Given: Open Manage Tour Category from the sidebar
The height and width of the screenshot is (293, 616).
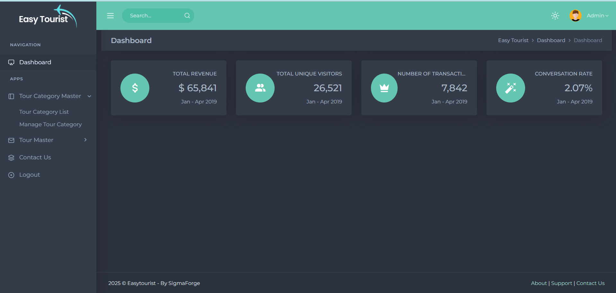Looking at the screenshot, I should coord(50,124).
